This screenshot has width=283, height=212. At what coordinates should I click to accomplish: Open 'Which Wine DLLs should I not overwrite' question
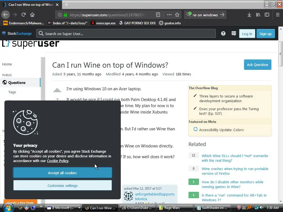point(235,158)
